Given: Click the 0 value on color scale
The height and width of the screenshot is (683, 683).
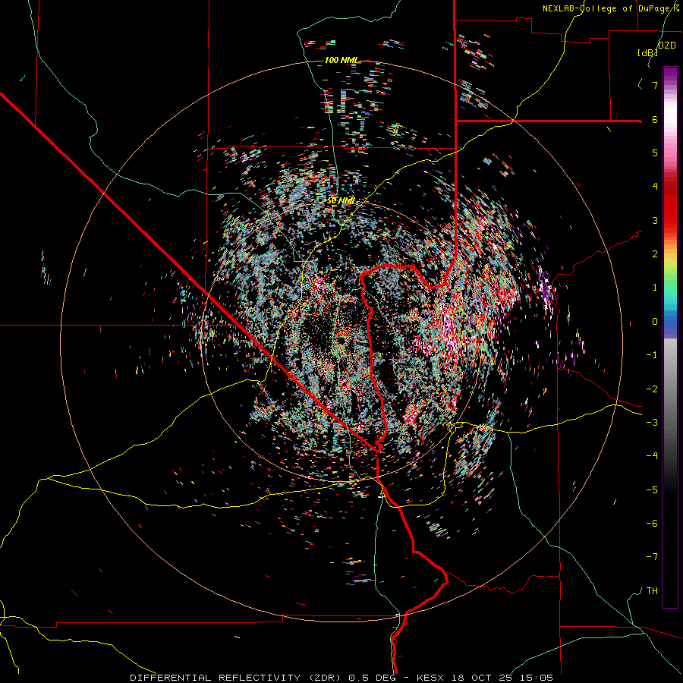Looking at the screenshot, I should (x=655, y=322).
